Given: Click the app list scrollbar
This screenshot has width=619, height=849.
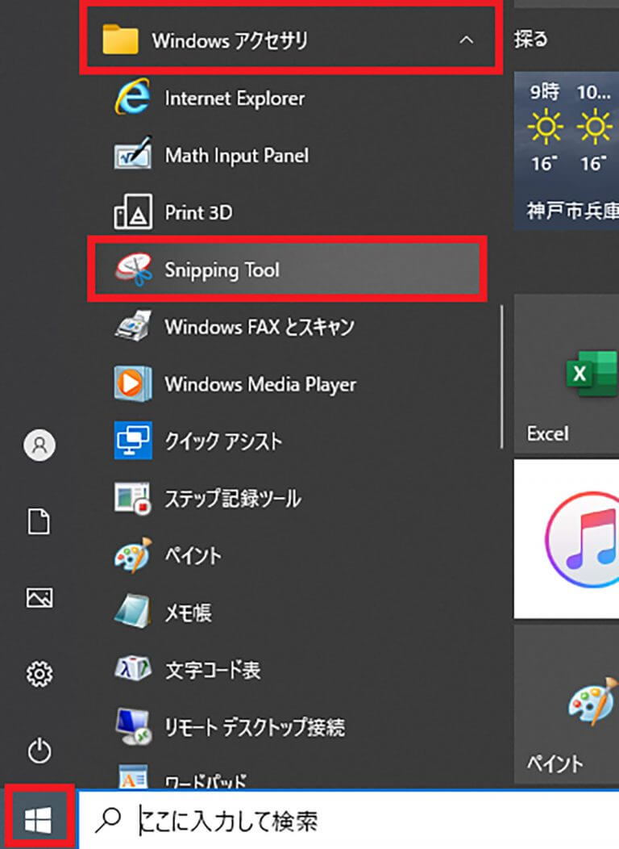Looking at the screenshot, I should pos(501,377).
